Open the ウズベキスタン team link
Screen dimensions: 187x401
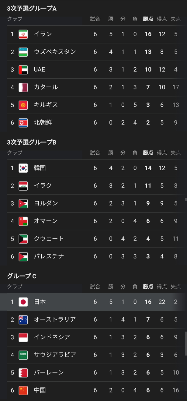pos(55,52)
